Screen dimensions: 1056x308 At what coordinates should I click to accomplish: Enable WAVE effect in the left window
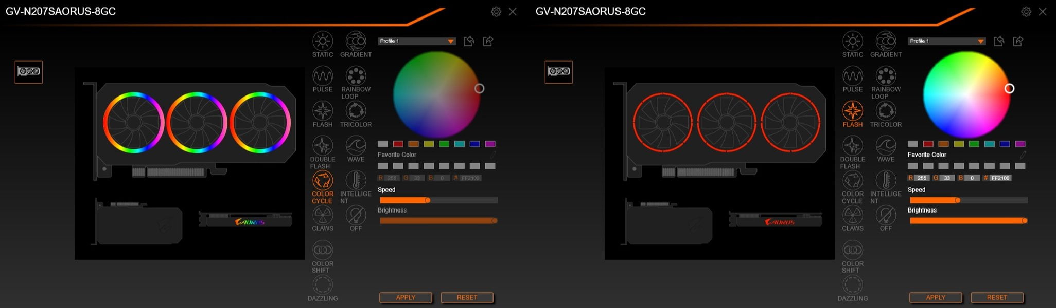tap(356, 146)
